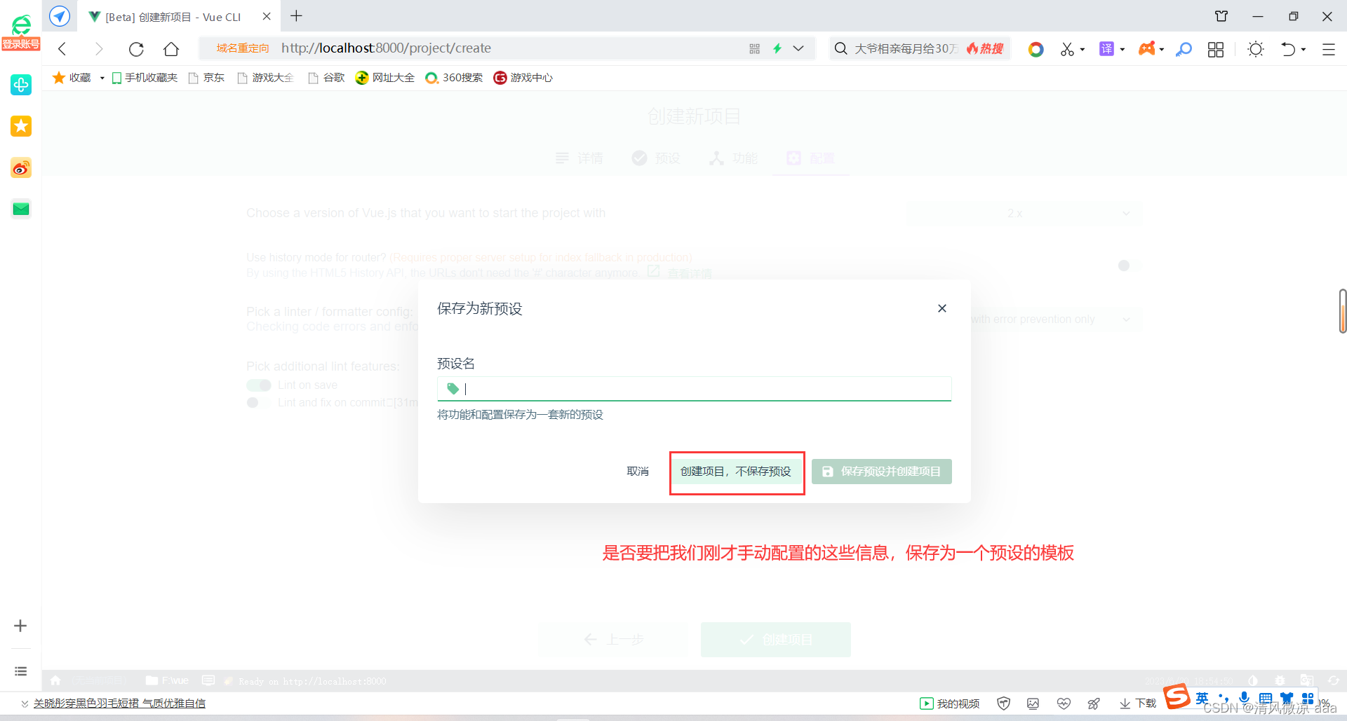Click the vertical page scrollbar
Image resolution: width=1347 pixels, height=721 pixels.
(x=1343, y=311)
